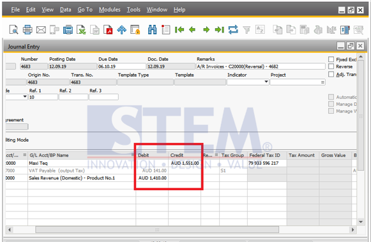Click the Remarks input field

coord(261,66)
